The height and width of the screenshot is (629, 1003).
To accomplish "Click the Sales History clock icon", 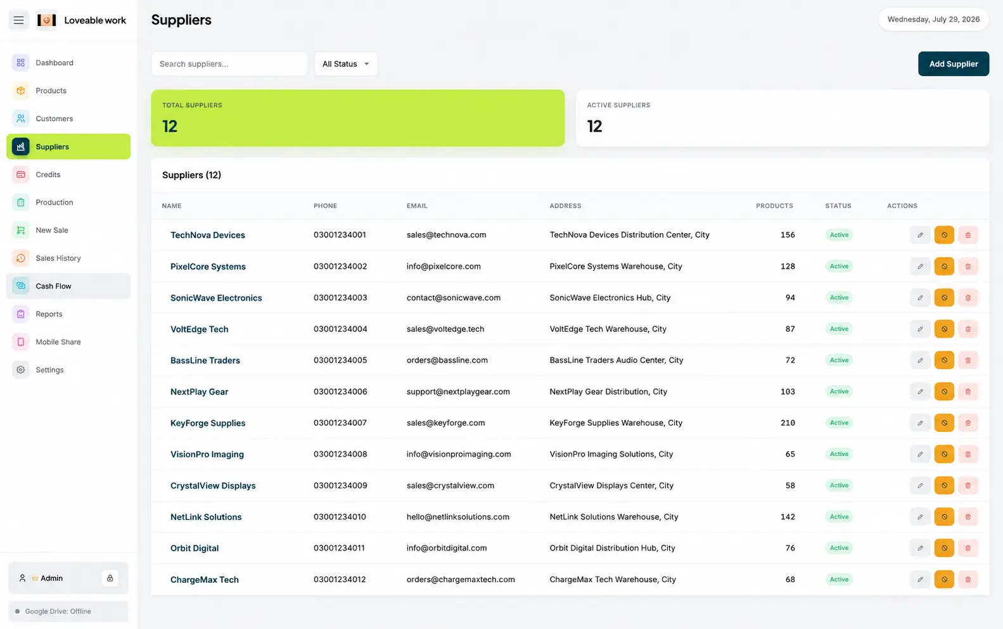I will (21, 258).
